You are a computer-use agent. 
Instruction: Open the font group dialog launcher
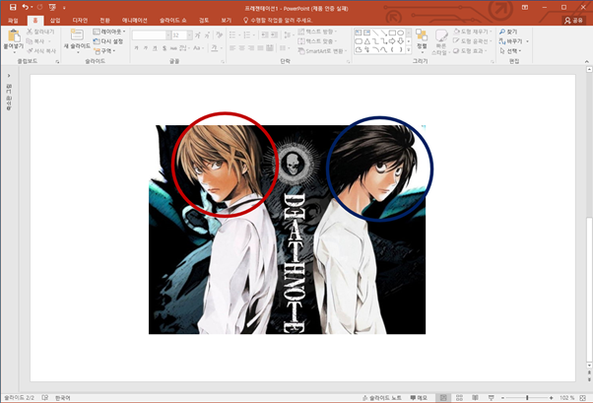point(223,62)
